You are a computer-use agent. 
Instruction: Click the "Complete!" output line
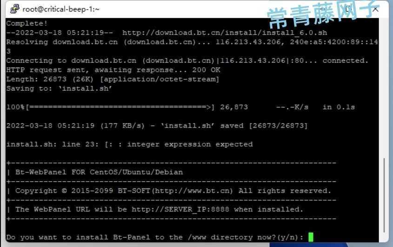pos(27,24)
